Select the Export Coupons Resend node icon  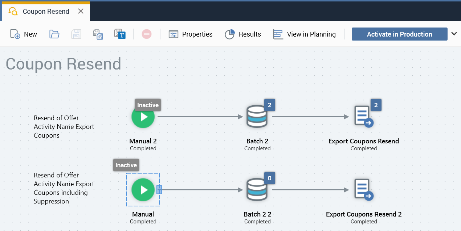tap(363, 117)
